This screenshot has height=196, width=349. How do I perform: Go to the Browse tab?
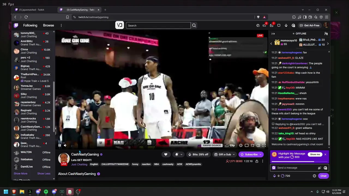pyautogui.click(x=49, y=25)
